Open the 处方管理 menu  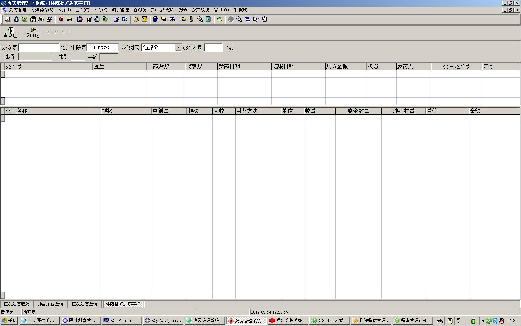(x=18, y=10)
